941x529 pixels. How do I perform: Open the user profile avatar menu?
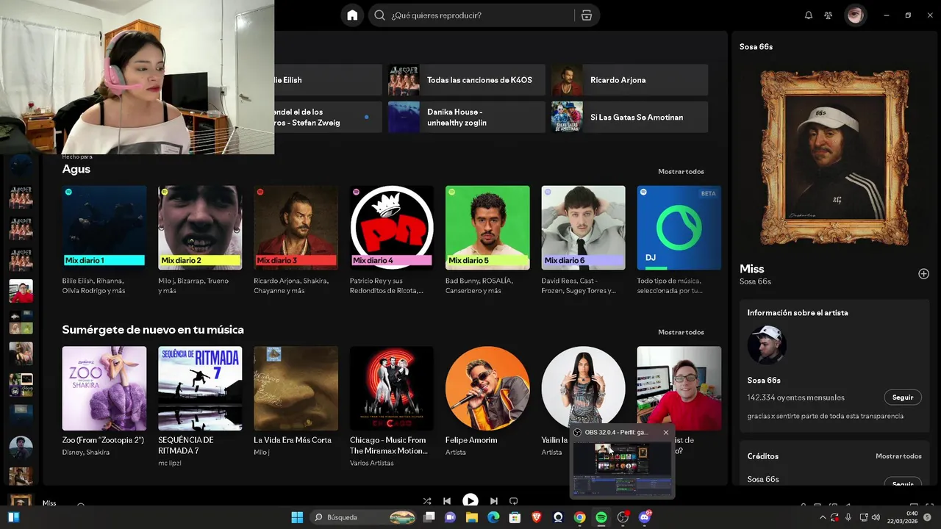coord(855,15)
